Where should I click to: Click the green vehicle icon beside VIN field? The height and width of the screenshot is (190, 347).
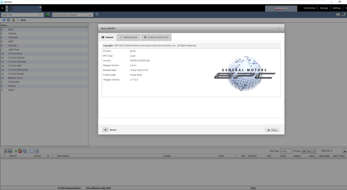(x=47, y=15)
